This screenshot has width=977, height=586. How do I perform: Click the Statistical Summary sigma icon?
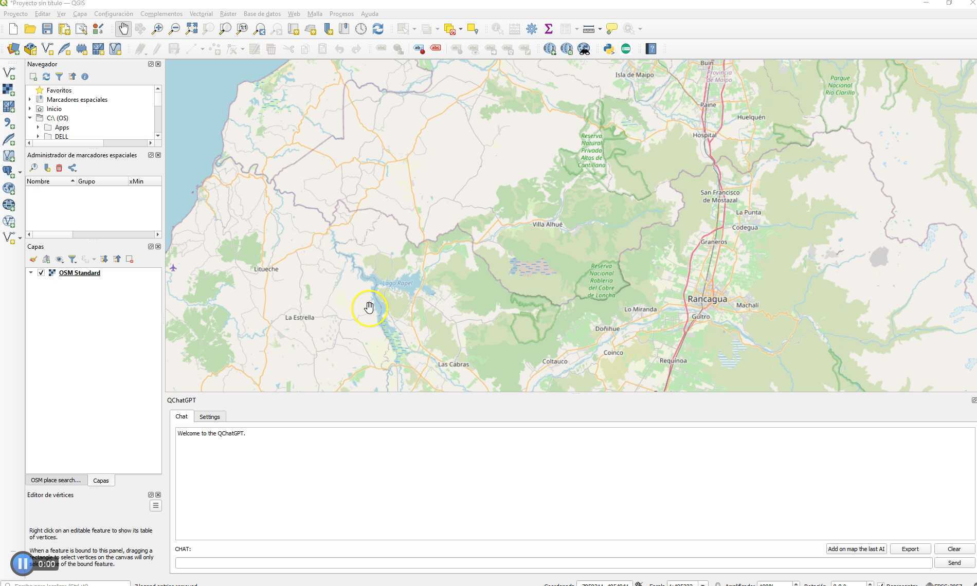pos(549,29)
